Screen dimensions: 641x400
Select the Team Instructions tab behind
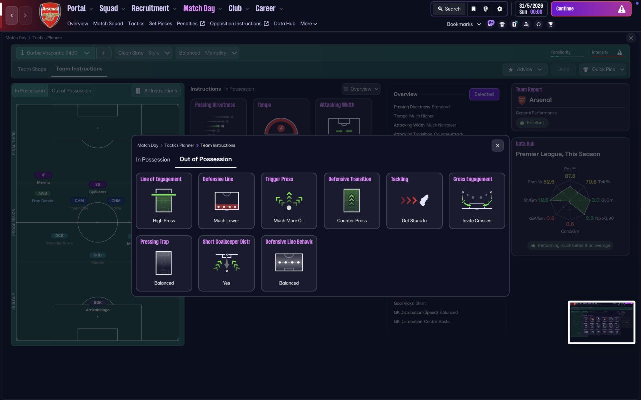[x=79, y=69]
